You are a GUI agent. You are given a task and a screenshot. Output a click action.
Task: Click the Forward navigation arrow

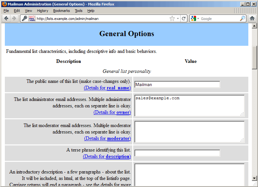coord(14,18)
